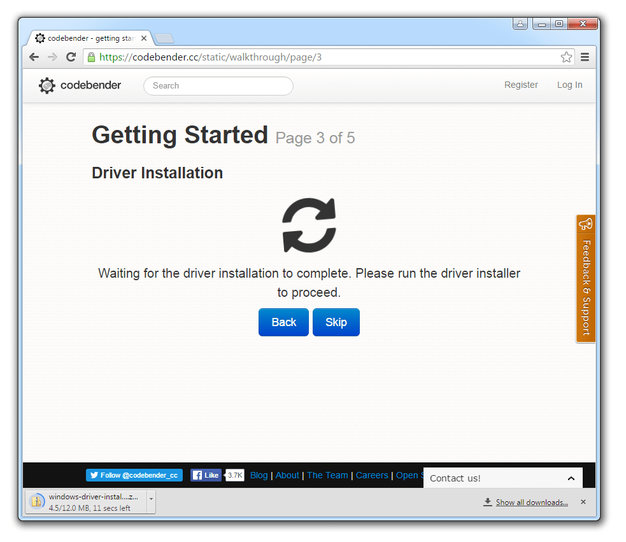Bookmark this page with the star icon
This screenshot has height=542, width=626.
point(566,57)
